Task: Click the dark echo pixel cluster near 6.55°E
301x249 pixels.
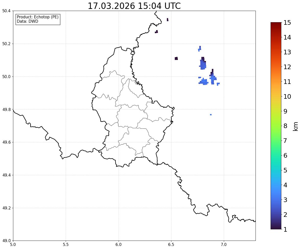Action: [x=176, y=58]
